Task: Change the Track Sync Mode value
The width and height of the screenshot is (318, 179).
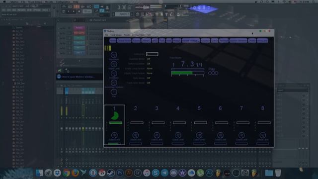Action: tap(149, 83)
